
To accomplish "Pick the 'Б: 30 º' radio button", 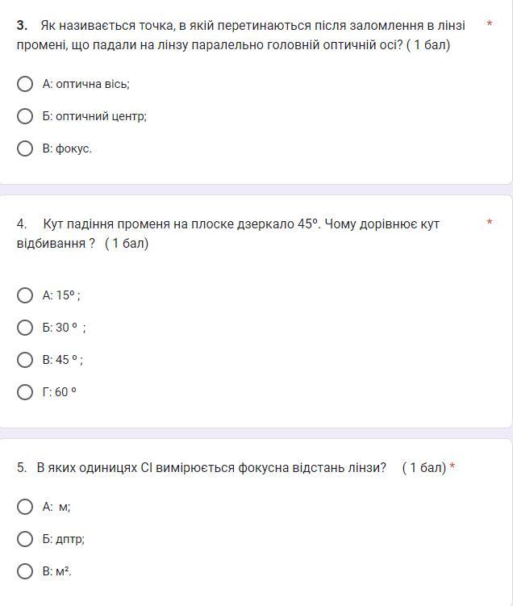I will click(25, 328).
